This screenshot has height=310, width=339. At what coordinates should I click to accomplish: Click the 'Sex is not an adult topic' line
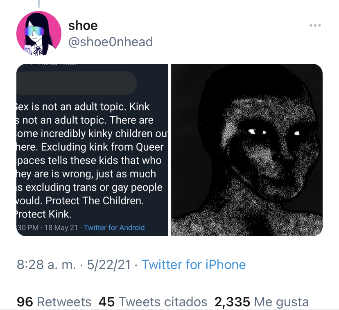[83, 106]
